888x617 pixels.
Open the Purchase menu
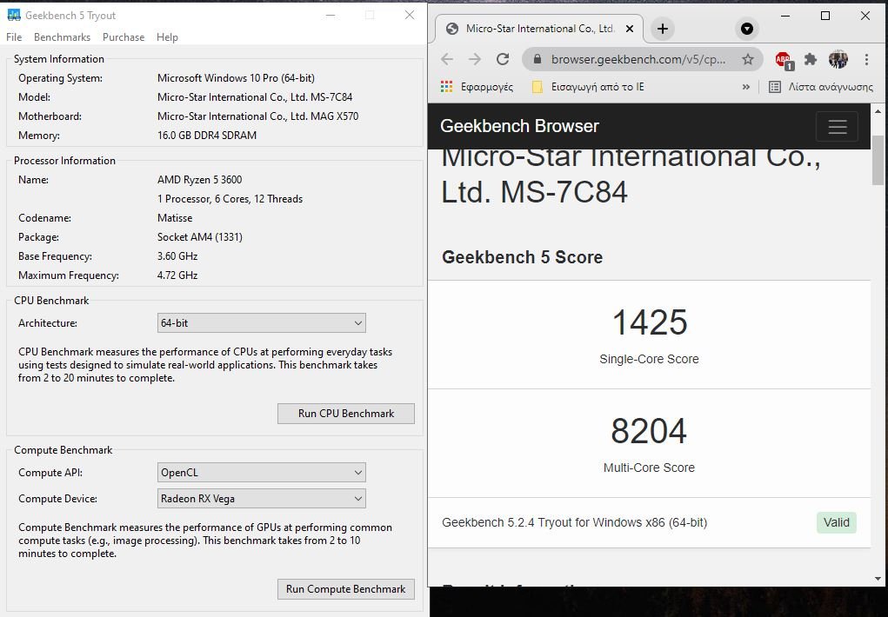(124, 37)
